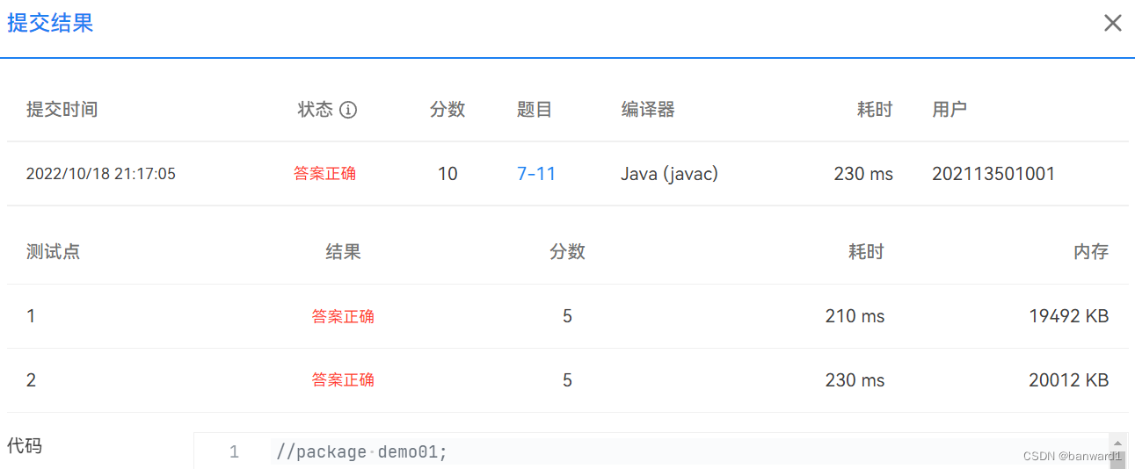Click the 编译器 column header

pos(648,110)
